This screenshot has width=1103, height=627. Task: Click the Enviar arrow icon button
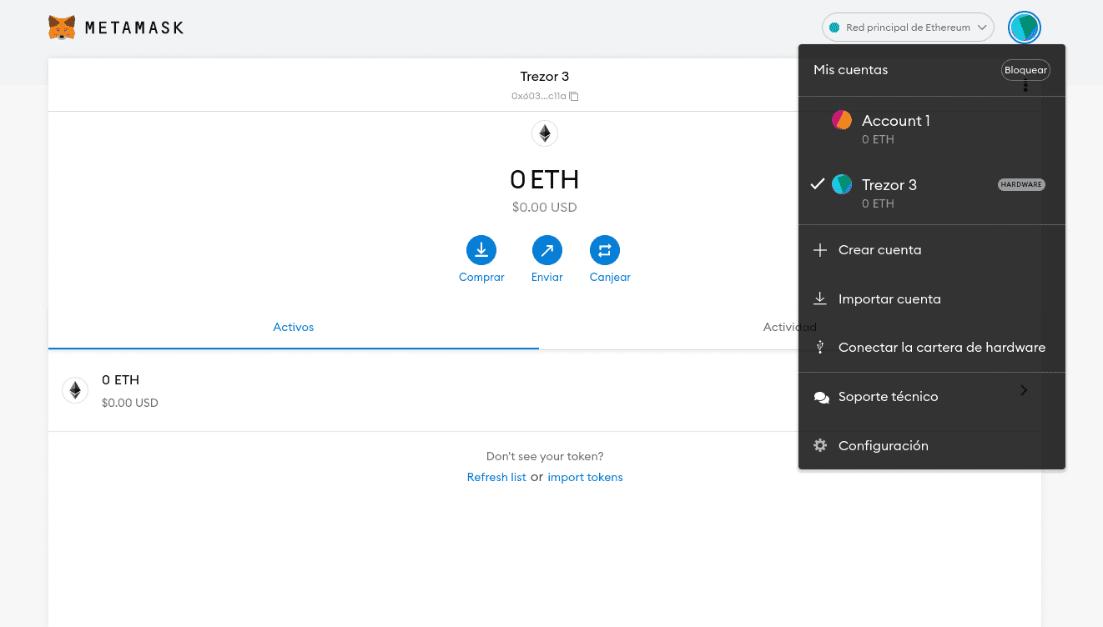[x=547, y=250]
